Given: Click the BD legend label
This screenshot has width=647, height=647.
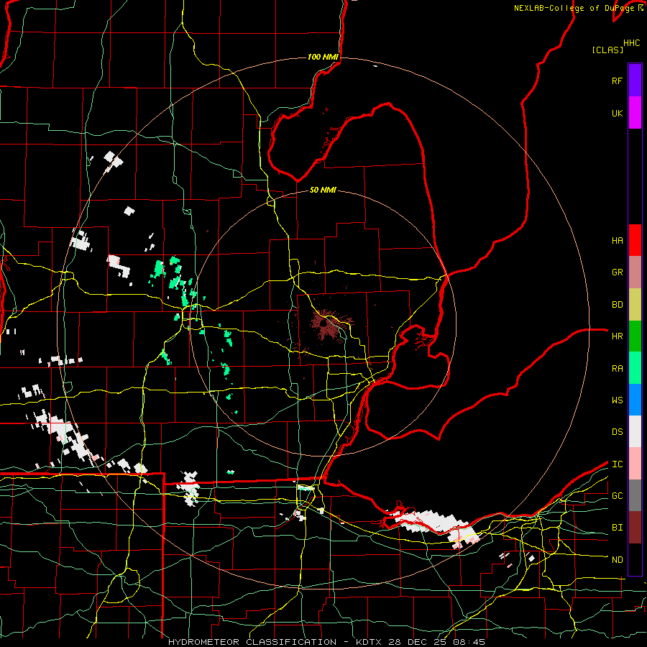Looking at the screenshot, I should point(617,305).
